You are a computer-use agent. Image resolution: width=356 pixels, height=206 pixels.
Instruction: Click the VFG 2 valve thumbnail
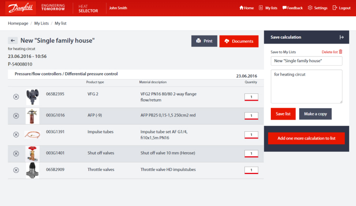pyautogui.click(x=33, y=96)
